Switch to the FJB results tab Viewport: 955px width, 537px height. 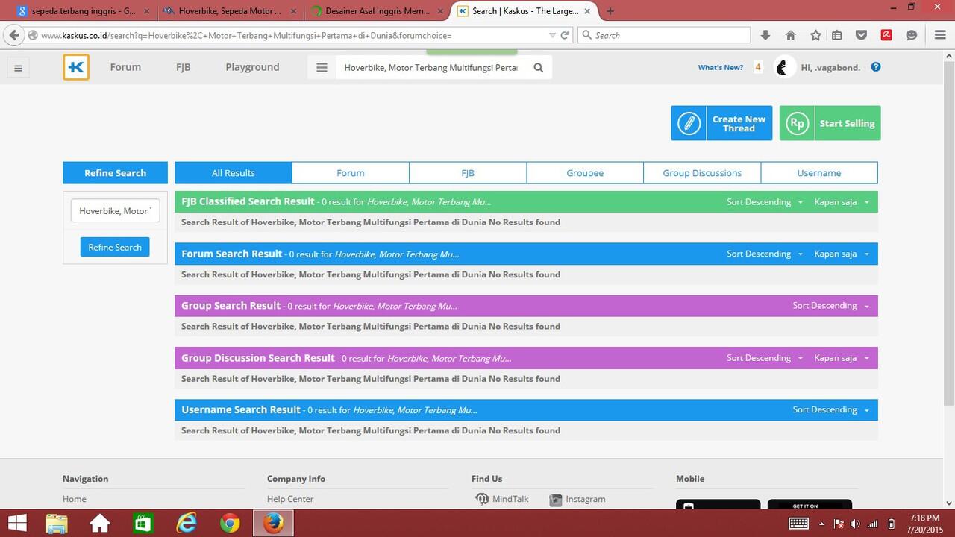tap(468, 173)
